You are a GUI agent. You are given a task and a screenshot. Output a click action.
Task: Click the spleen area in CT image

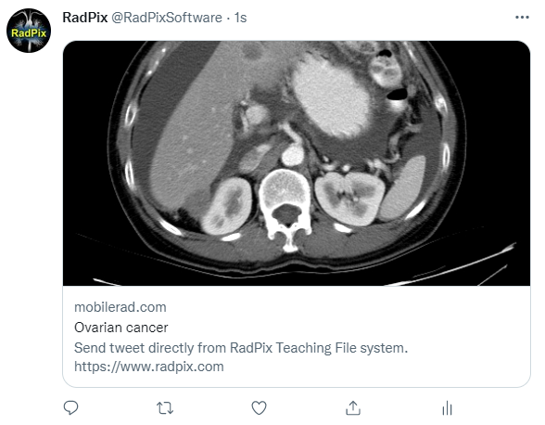pos(403,188)
